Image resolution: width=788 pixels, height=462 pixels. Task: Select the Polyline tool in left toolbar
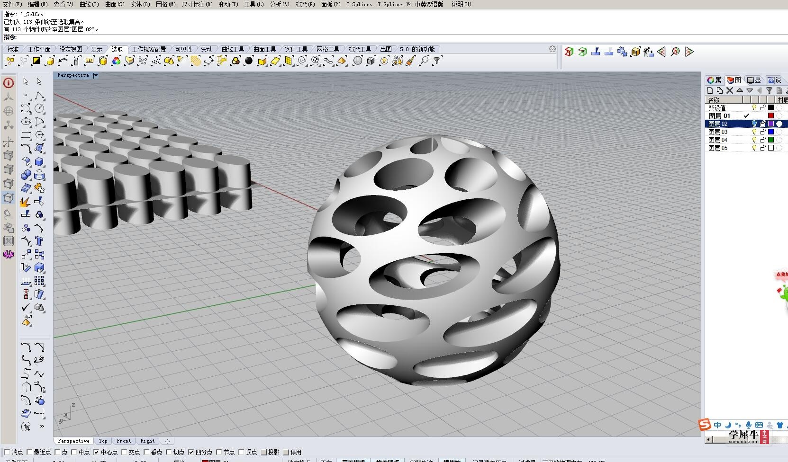pos(40,96)
